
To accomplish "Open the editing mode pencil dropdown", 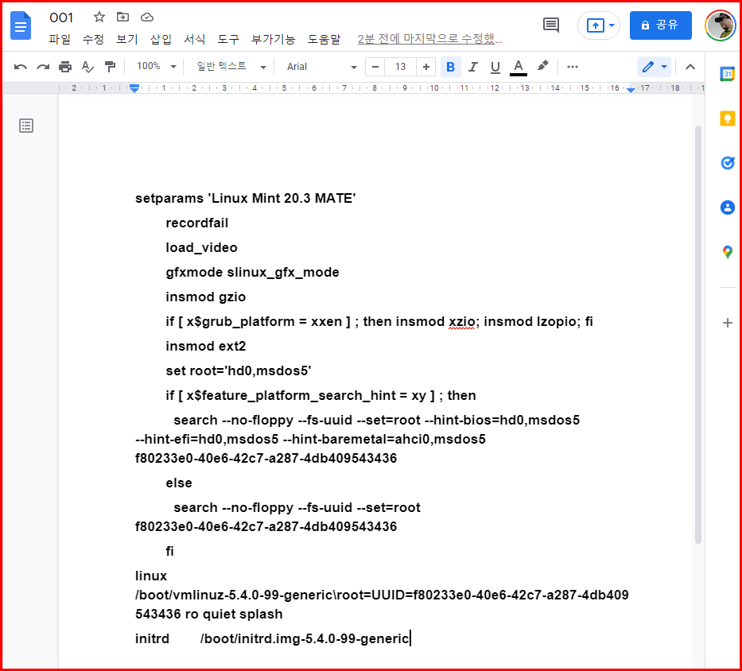I will click(x=654, y=67).
